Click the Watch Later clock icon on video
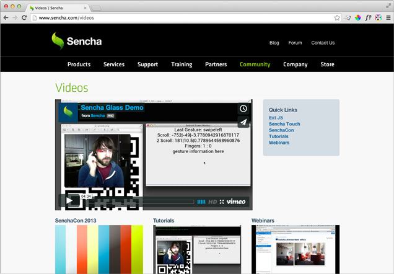 pyautogui.click(x=243, y=108)
